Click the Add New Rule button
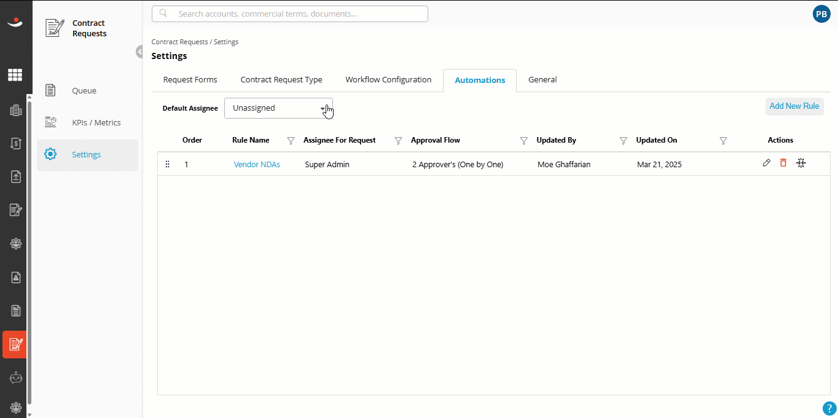Image resolution: width=838 pixels, height=418 pixels. 794,106
